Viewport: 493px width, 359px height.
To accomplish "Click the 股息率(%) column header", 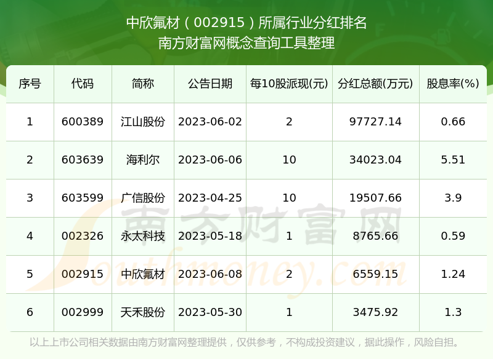I will point(453,84).
